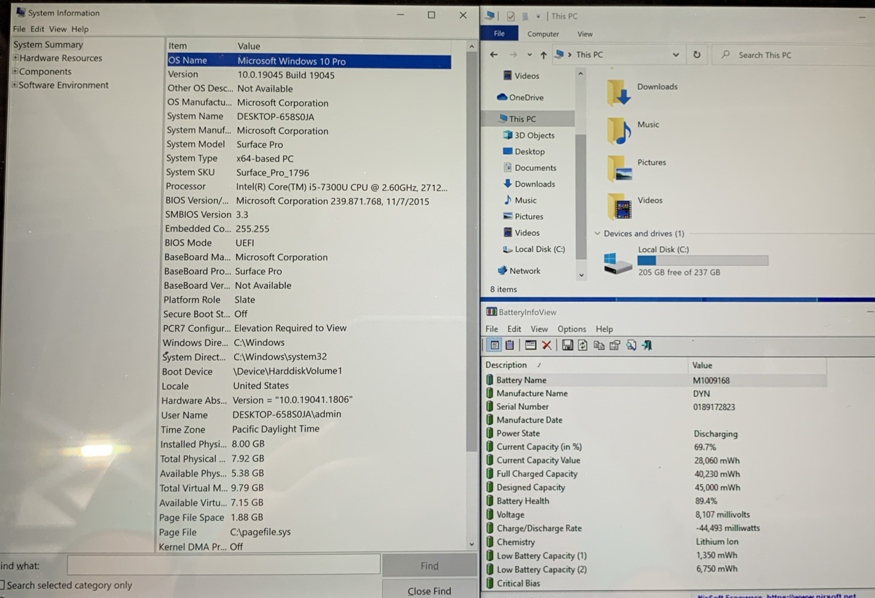The width and height of the screenshot is (875, 598).
Task: Open the Downloads folder icon in main pane
Action: click(619, 93)
